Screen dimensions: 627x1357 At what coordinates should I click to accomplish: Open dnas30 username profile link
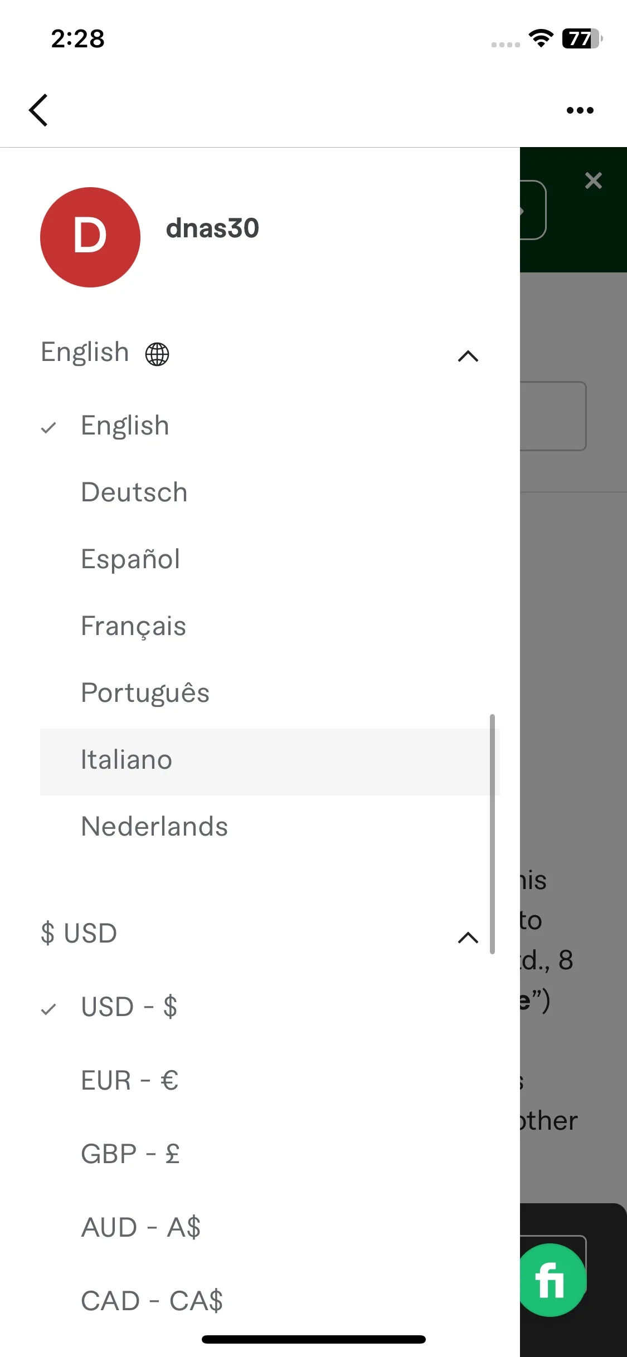(212, 228)
